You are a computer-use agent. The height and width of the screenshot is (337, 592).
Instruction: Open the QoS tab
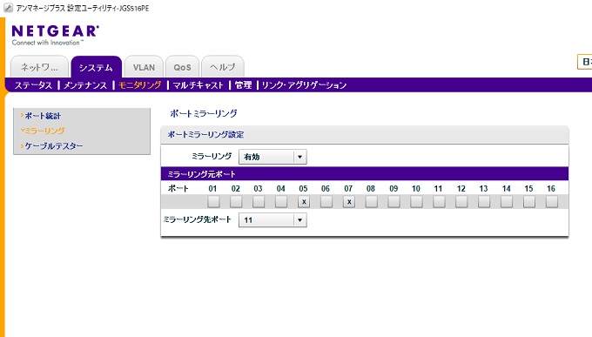pyautogui.click(x=182, y=67)
